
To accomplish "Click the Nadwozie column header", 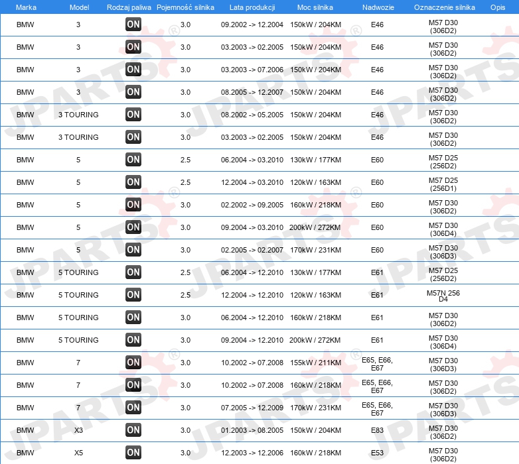I will [x=378, y=7].
